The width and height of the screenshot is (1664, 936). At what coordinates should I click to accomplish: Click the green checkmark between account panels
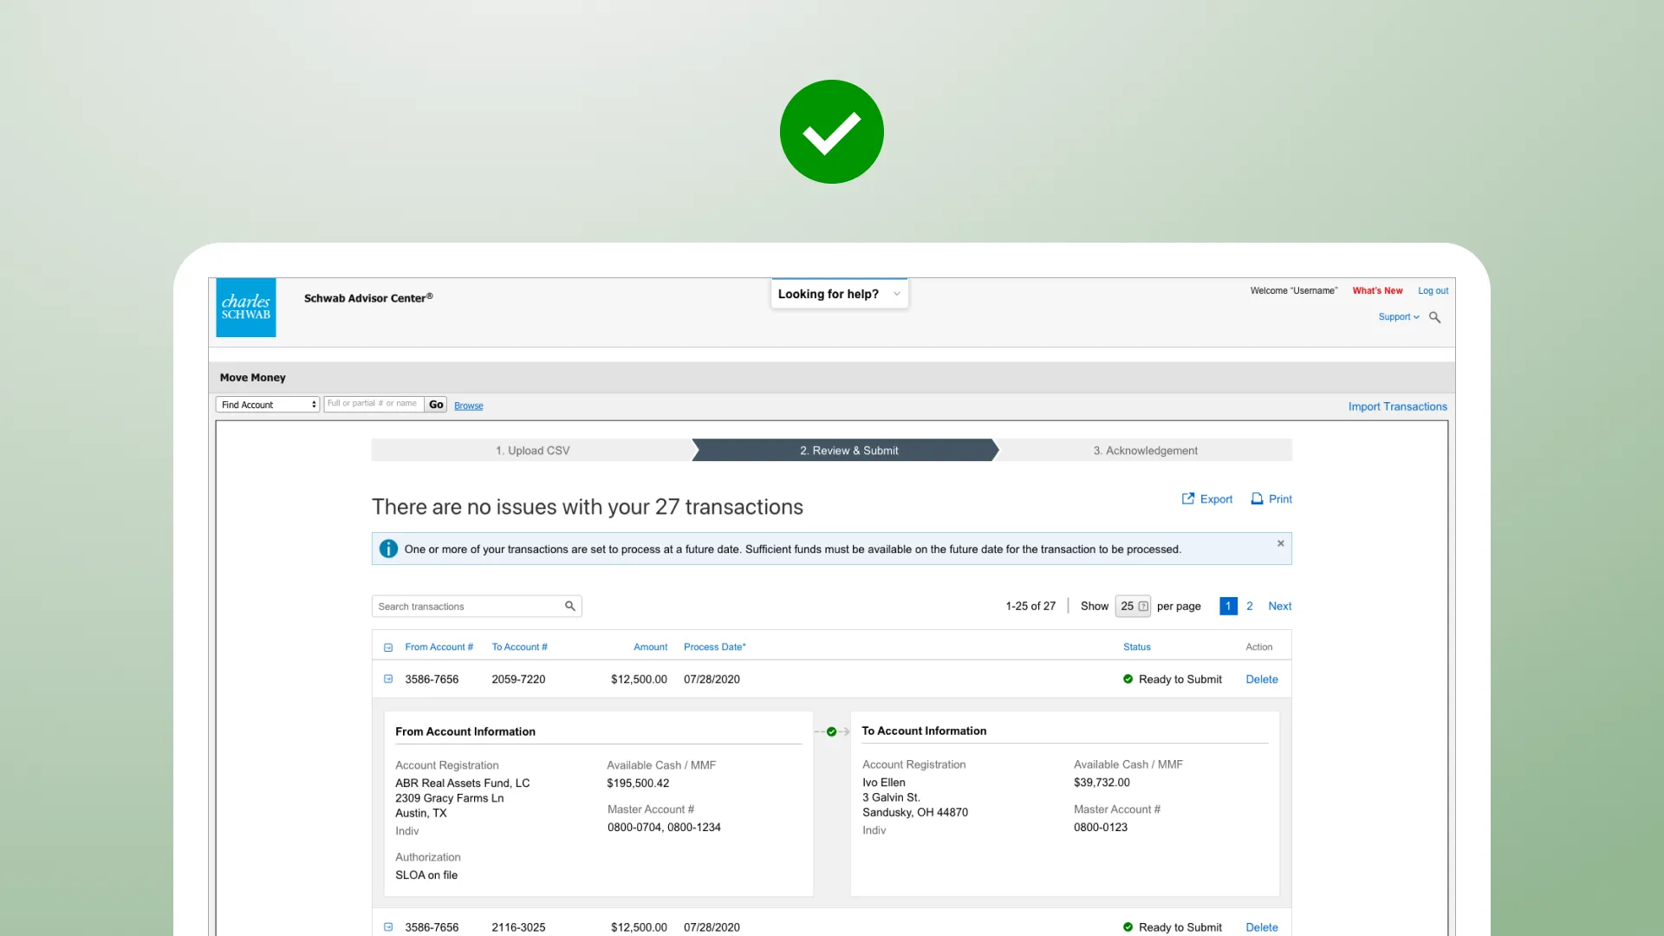(x=832, y=732)
